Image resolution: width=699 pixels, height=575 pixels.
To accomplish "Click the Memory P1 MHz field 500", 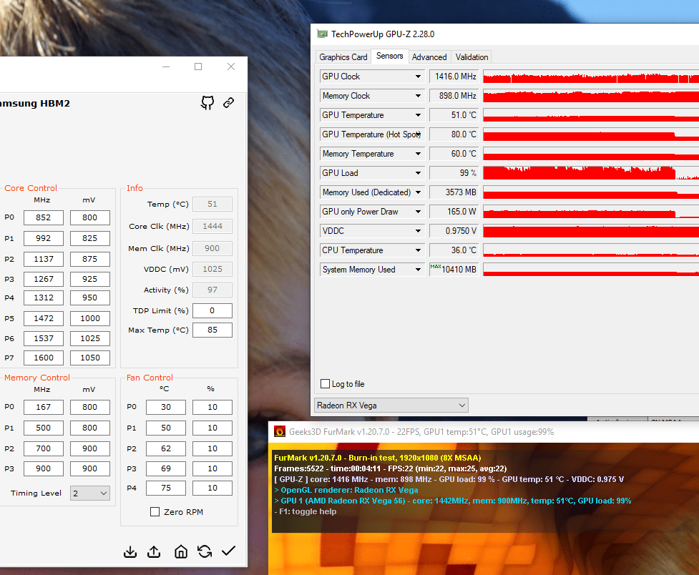I will click(43, 428).
